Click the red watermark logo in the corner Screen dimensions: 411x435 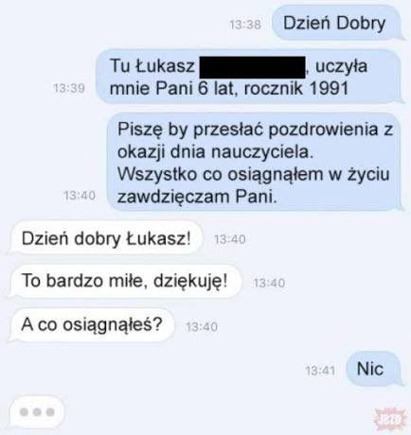[389, 419]
